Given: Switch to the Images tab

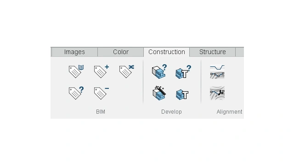Looking at the screenshot, I should pyautogui.click(x=74, y=52).
